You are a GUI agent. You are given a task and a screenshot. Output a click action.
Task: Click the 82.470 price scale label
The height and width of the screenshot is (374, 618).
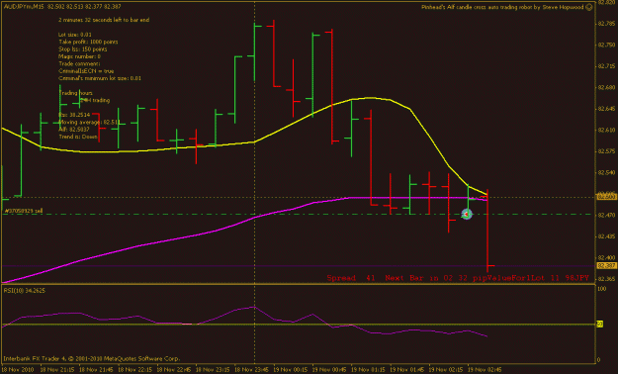pyautogui.click(x=606, y=215)
